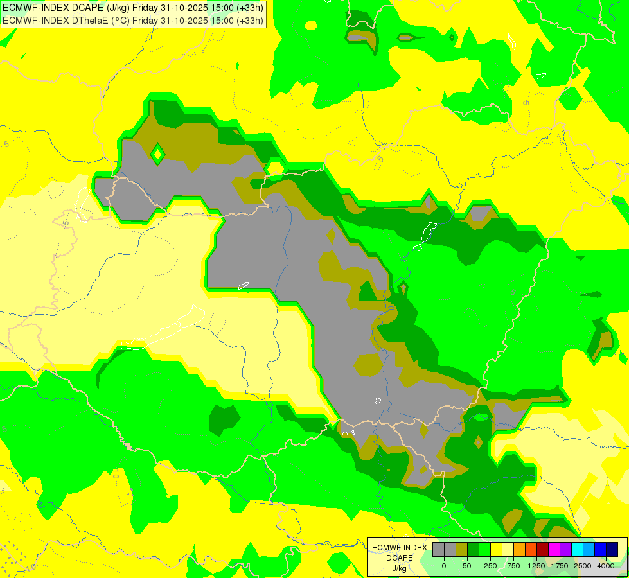The height and width of the screenshot is (578, 629).
Task: Click the pure blue legend swatch
Action: tap(601, 549)
